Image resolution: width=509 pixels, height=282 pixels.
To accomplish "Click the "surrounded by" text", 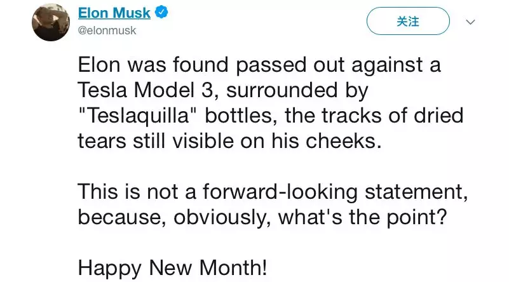I will point(297,90).
